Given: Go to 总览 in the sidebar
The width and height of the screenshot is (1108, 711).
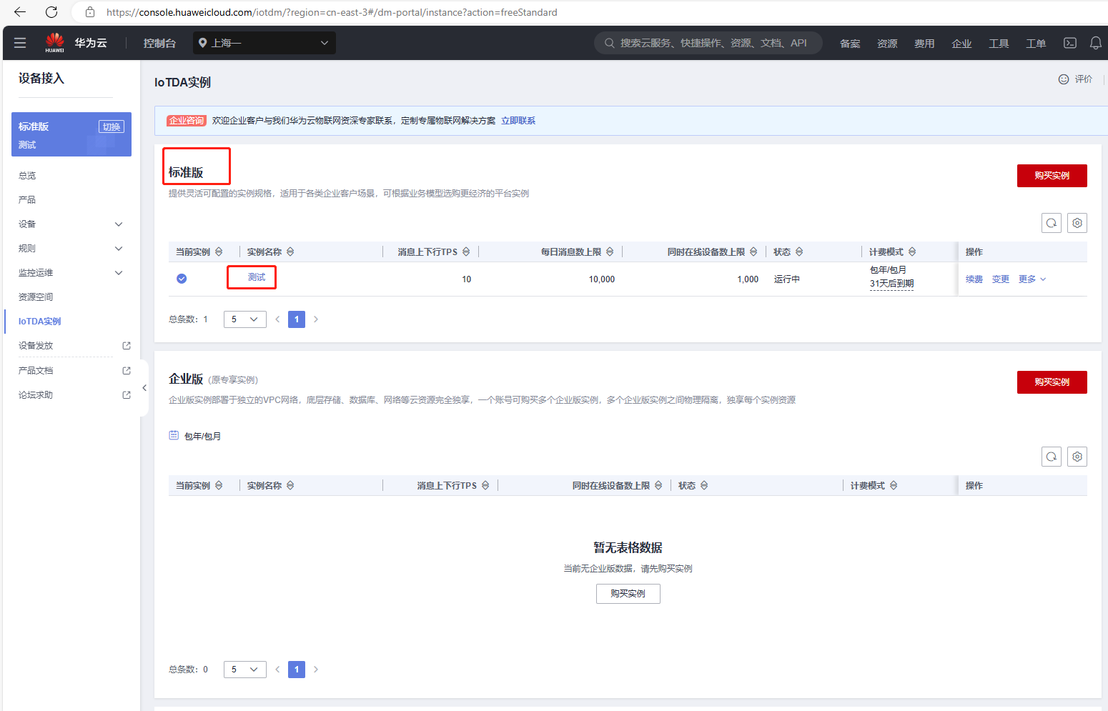Looking at the screenshot, I should pos(27,176).
